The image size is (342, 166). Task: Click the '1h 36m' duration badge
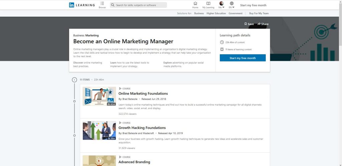pos(111,138)
